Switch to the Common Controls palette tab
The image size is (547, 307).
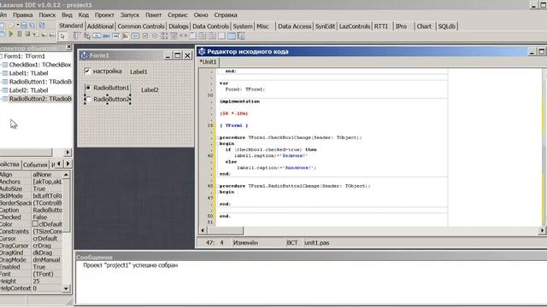[x=140, y=26]
